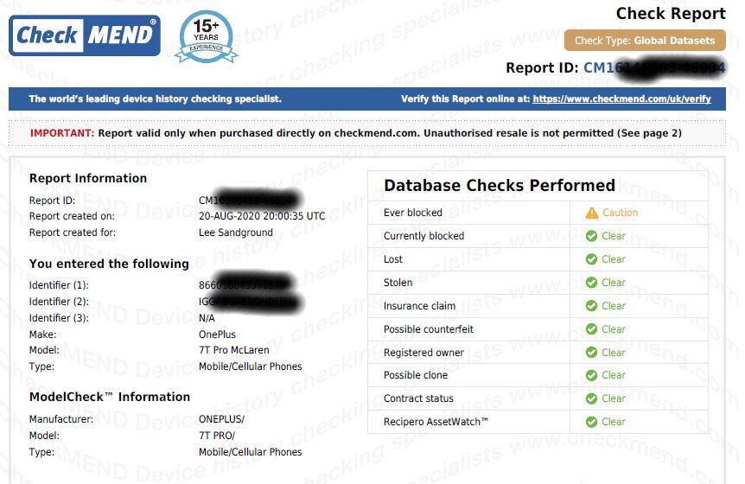Click green checkmark in Stolen row
Image resolution: width=745 pixels, height=484 pixels.
tap(591, 283)
